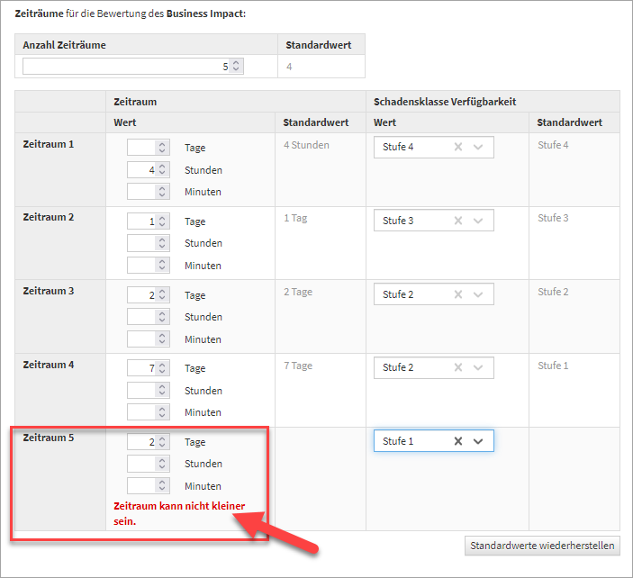
Task: Adjust Zeitraum 4 Tage stepper
Action: point(162,368)
